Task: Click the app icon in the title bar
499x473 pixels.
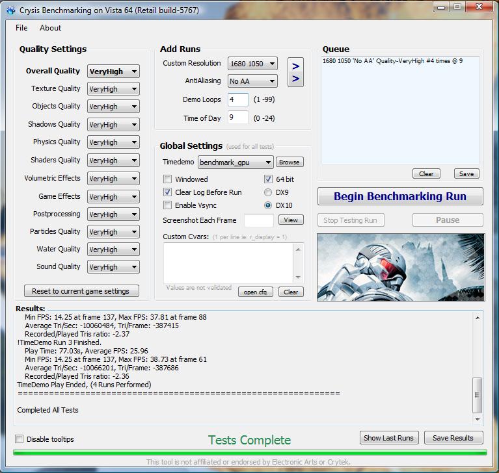Action: pos(10,10)
